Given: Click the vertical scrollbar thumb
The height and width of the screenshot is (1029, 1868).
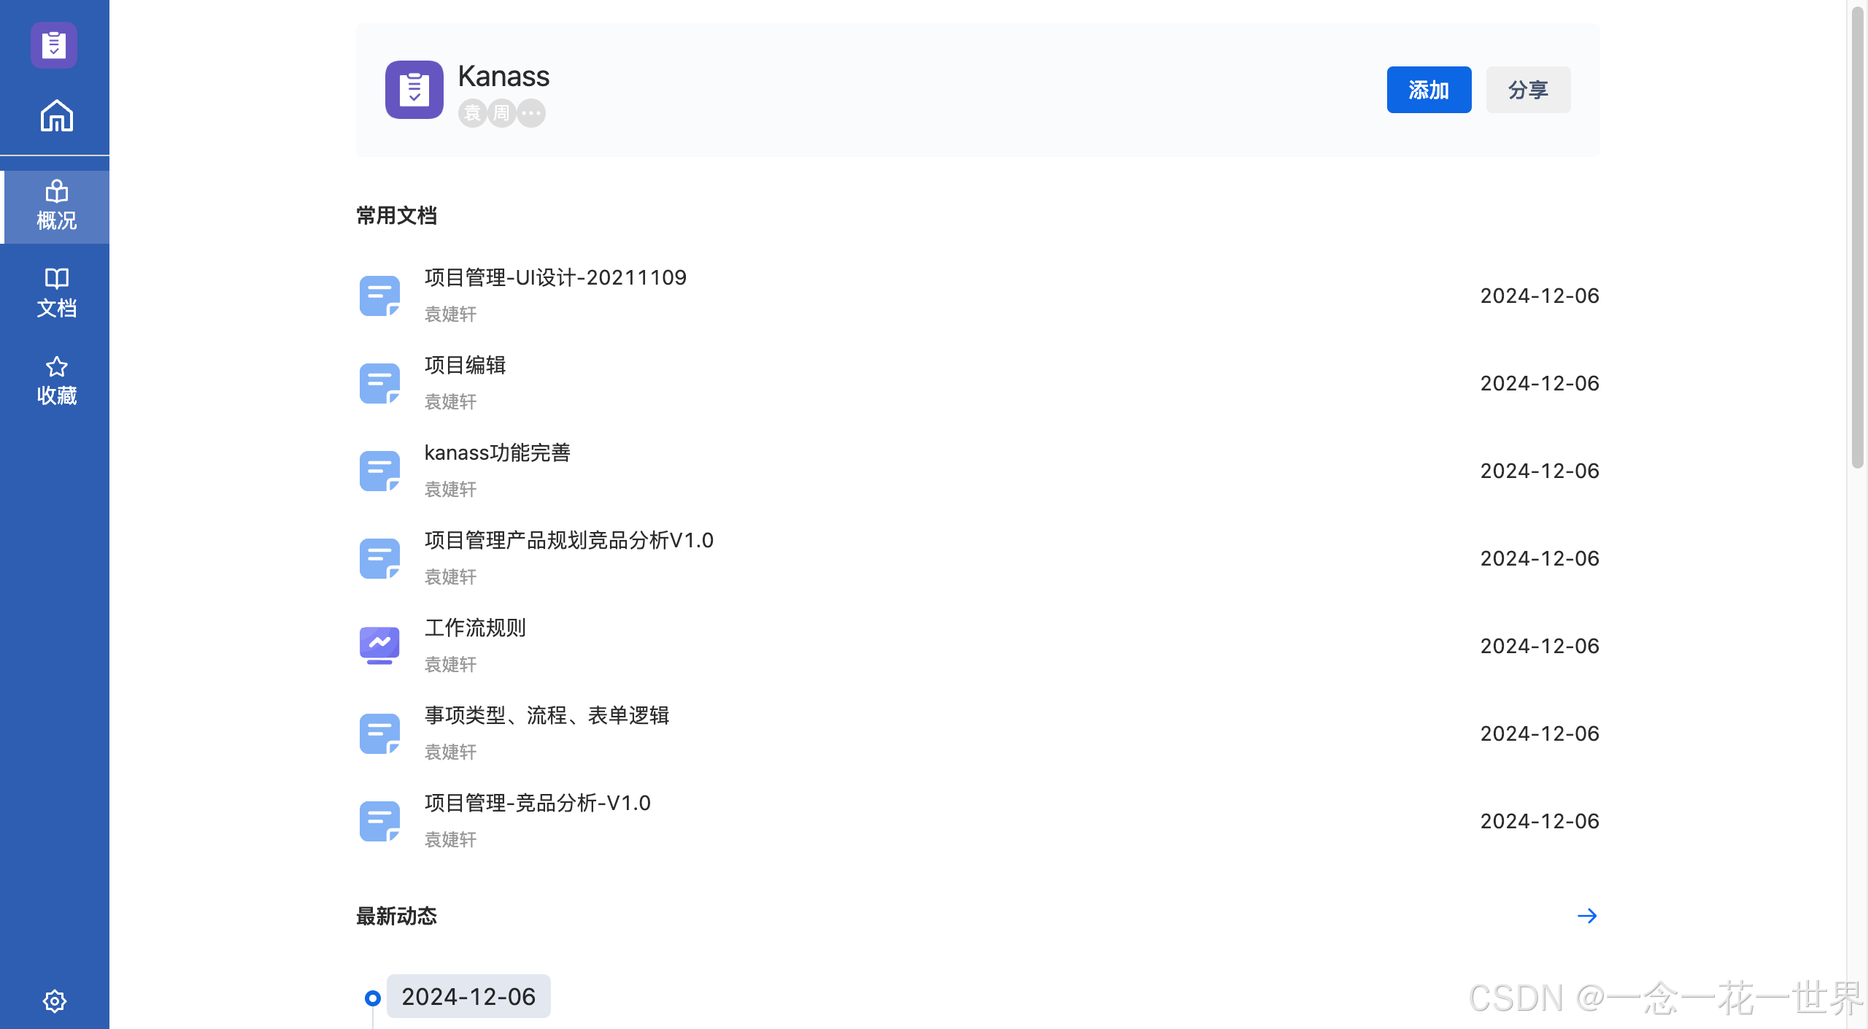Looking at the screenshot, I should pos(1858,237).
